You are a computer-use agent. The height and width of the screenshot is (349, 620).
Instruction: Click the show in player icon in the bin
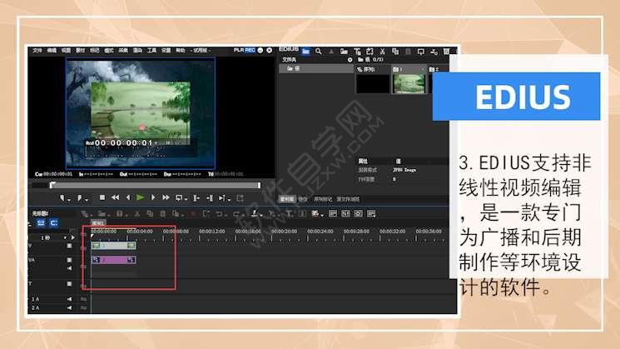click(x=421, y=52)
